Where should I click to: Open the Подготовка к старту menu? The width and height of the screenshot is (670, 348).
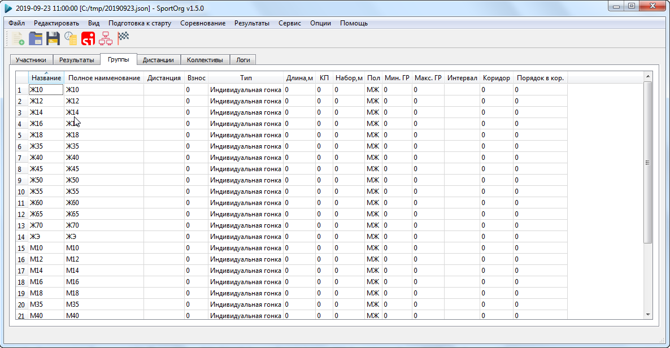pos(140,23)
